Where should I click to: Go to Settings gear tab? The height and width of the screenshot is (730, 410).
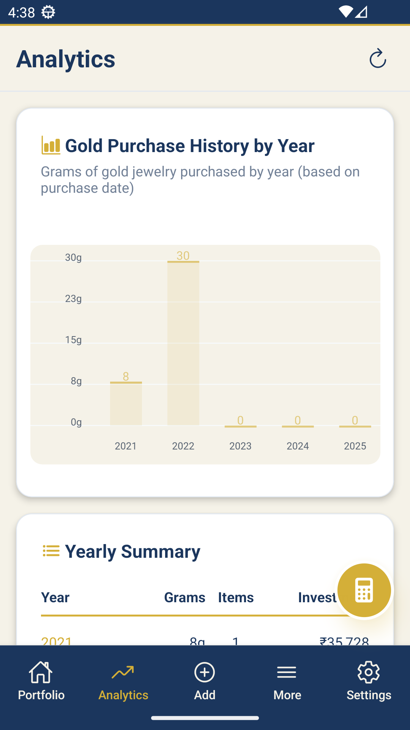tap(369, 681)
